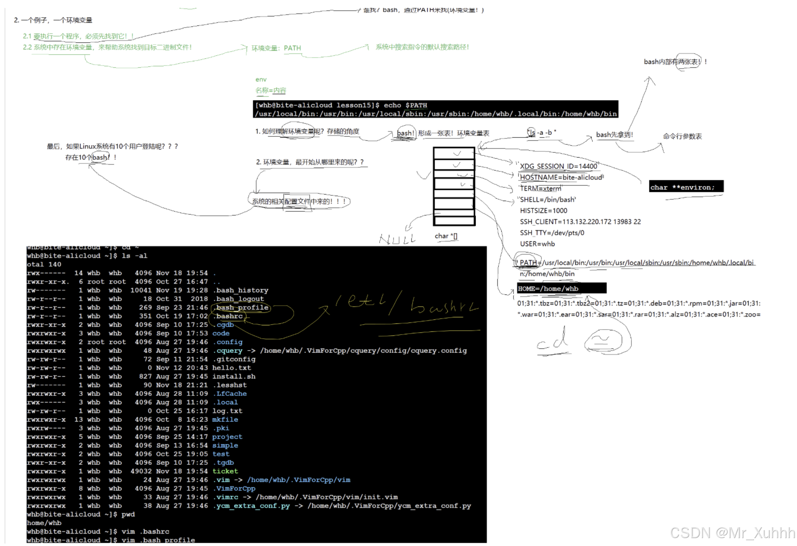Click the 'project' directory entry

click(x=227, y=437)
